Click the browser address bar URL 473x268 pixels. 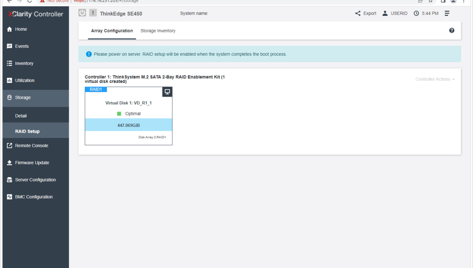pyautogui.click(x=106, y=1)
